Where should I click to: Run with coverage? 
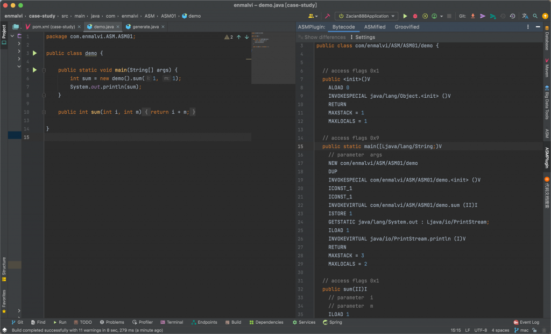tap(425, 16)
